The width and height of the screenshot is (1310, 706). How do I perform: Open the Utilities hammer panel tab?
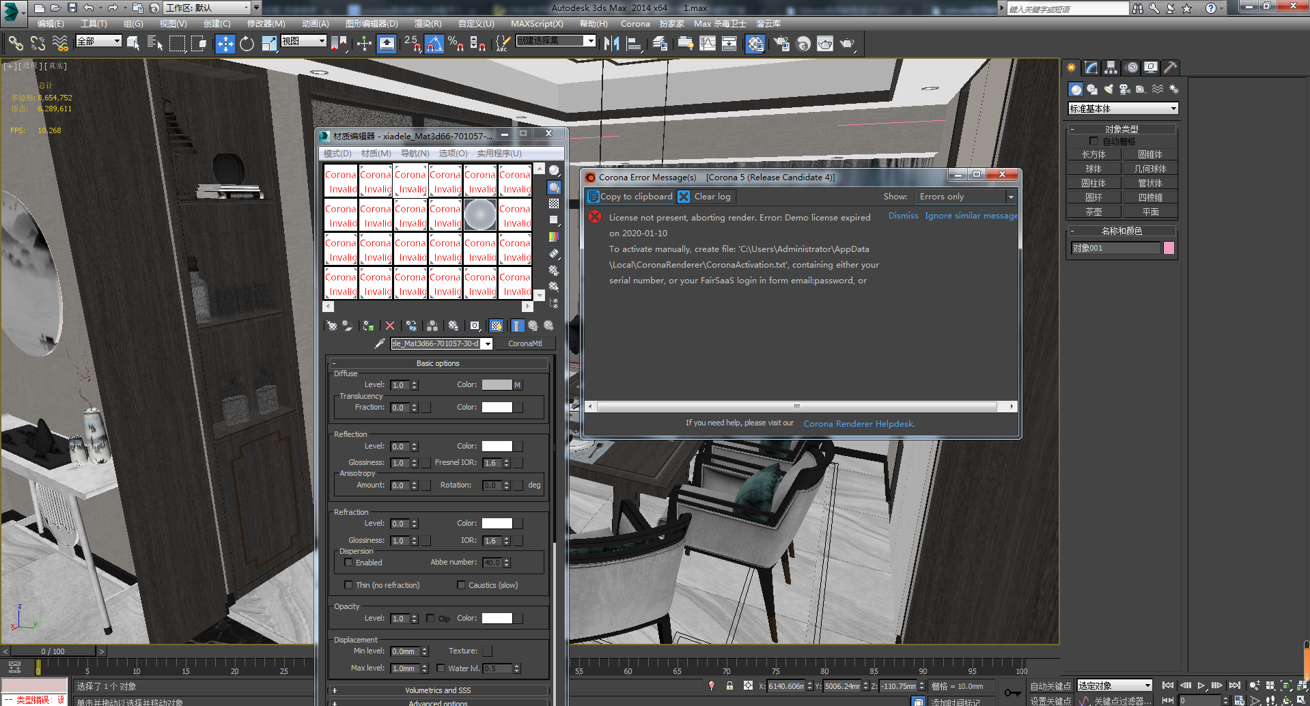(x=1171, y=67)
